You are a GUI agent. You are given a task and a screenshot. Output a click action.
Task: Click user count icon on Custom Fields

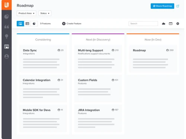pos(113,80)
